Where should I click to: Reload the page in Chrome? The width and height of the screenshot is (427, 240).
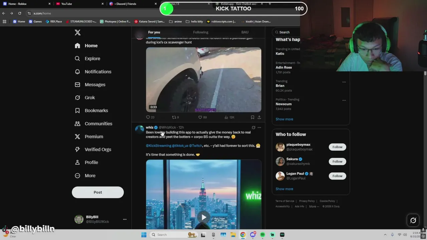click(20, 13)
